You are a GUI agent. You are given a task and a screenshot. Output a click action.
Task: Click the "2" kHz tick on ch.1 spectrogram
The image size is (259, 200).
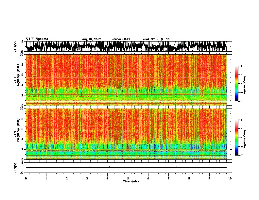[23, 95]
